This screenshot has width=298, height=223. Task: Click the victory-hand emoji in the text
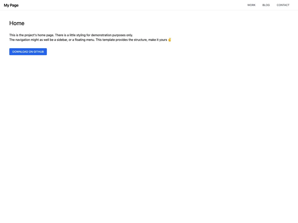coord(169,39)
